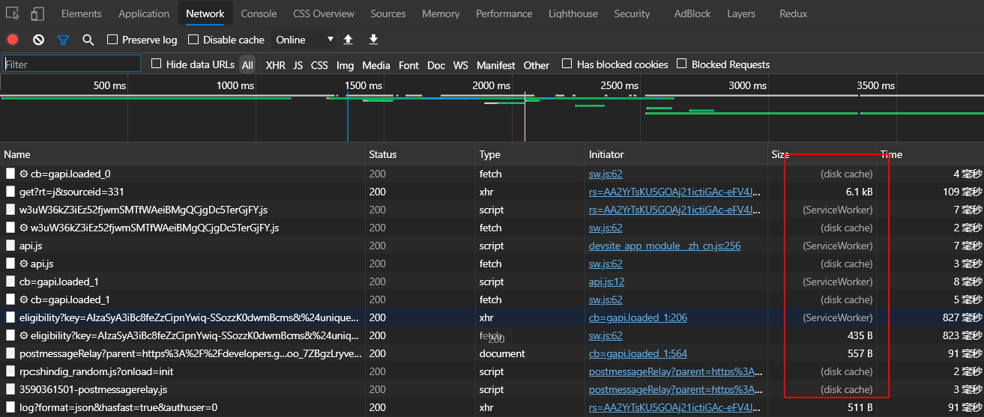Activate the inspect element picker icon
The image size is (984, 417).
click(12, 13)
